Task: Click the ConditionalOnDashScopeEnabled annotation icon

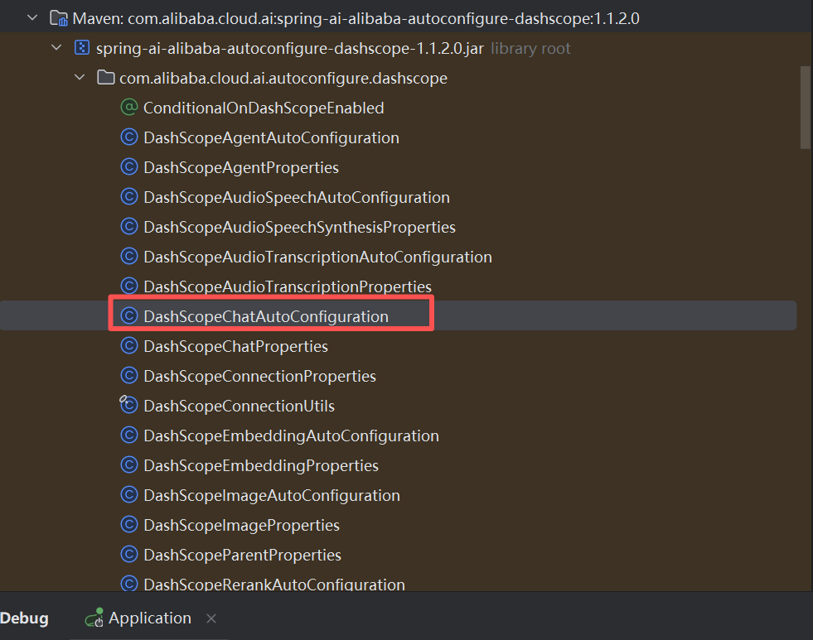Action: [129, 107]
